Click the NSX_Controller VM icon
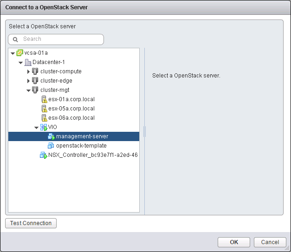291x252 pixels. (x=44, y=155)
